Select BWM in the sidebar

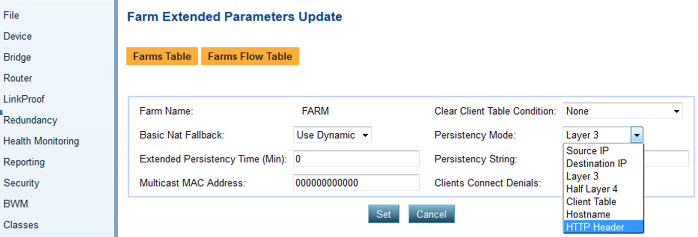15,204
